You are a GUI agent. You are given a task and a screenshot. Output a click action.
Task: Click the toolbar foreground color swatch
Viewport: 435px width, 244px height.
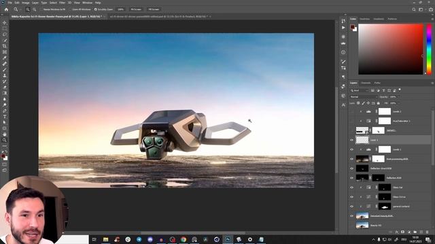tap(3, 157)
